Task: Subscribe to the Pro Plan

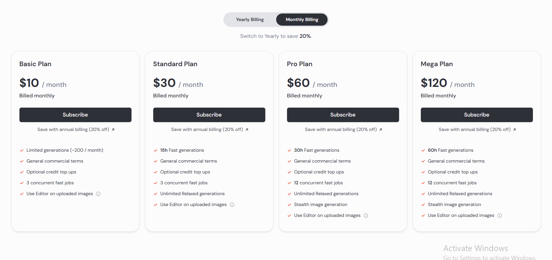Action: click(343, 115)
